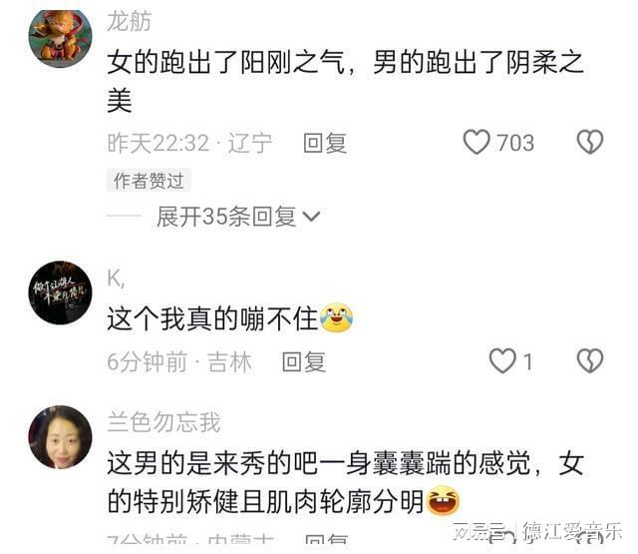Open K,'s dark profile avatar

(60, 292)
